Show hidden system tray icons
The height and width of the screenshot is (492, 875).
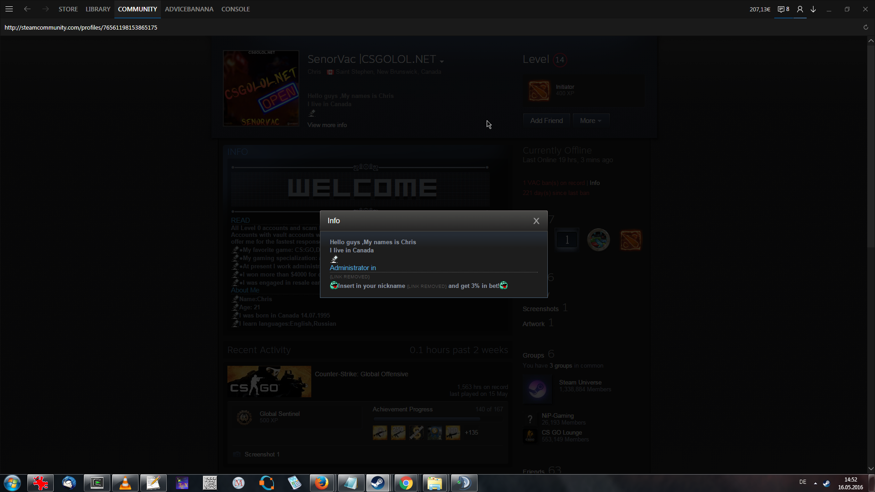point(815,483)
